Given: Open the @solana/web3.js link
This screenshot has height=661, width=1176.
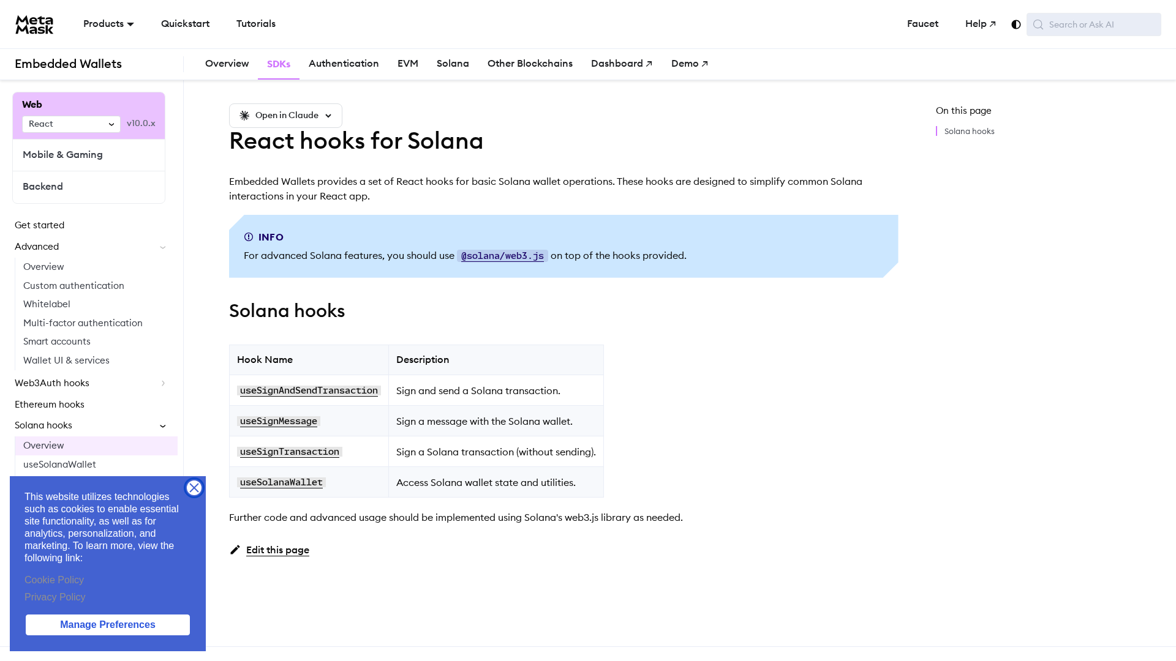Looking at the screenshot, I should tap(502, 256).
